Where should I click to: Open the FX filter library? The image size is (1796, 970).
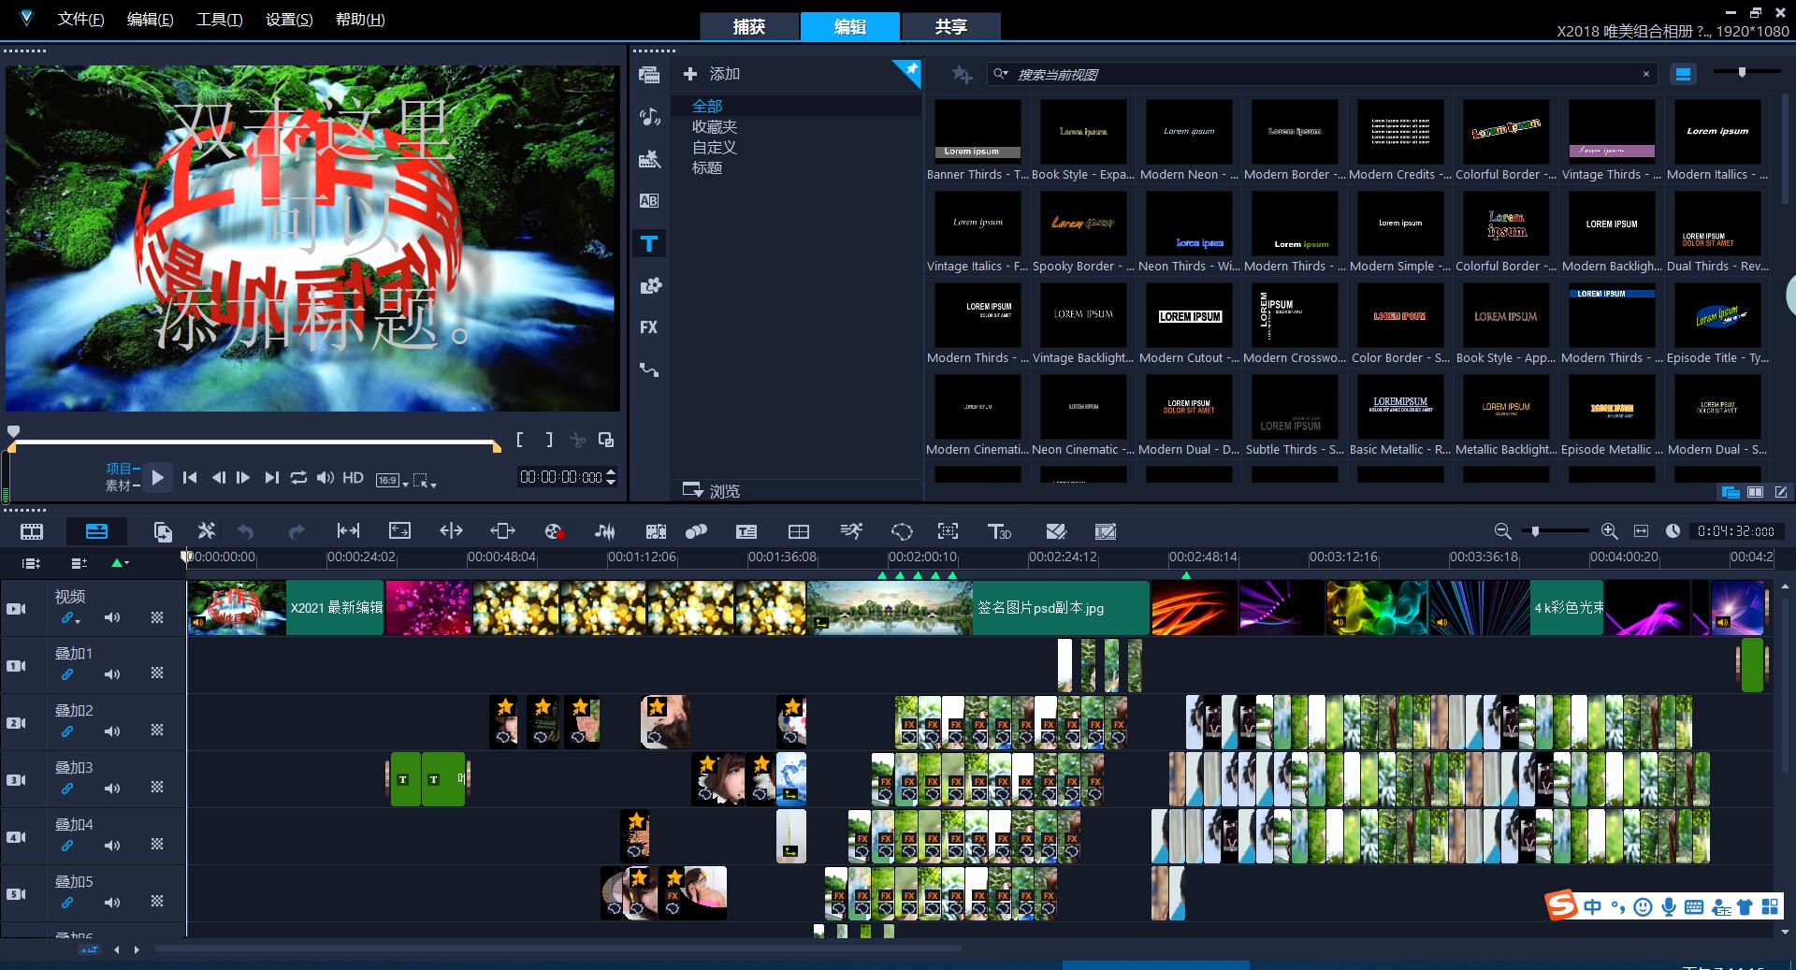pos(649,327)
